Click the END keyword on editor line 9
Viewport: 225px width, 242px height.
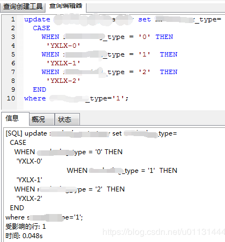pos(39,89)
